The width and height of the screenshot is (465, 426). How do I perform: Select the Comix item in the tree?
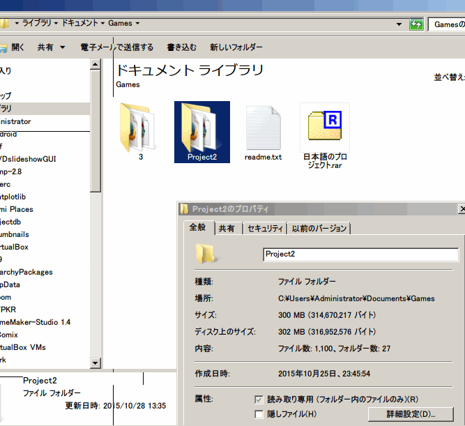point(9,335)
